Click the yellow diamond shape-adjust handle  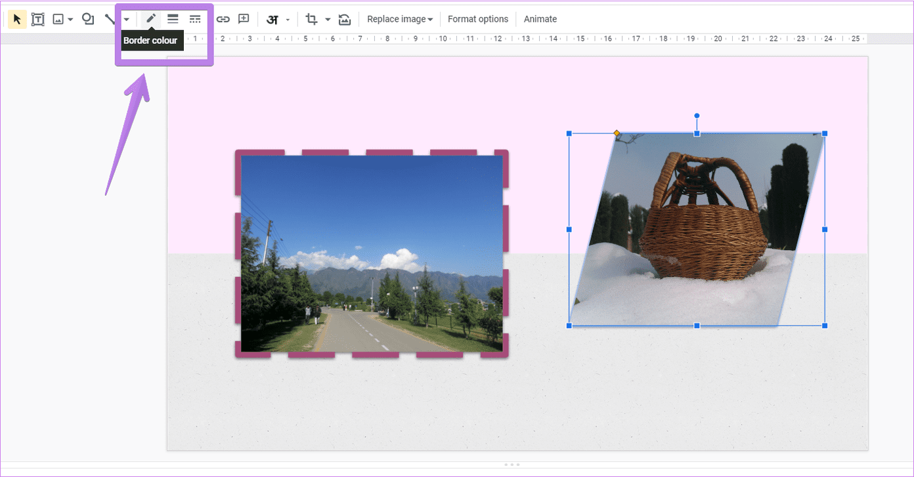click(617, 133)
